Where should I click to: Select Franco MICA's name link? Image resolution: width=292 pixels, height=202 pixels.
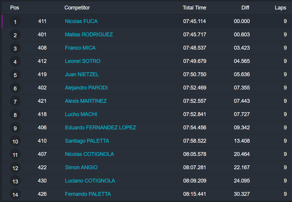coord(80,48)
